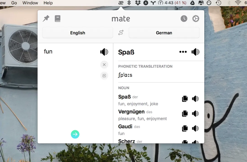Open translation history clock icon

pos(184,19)
